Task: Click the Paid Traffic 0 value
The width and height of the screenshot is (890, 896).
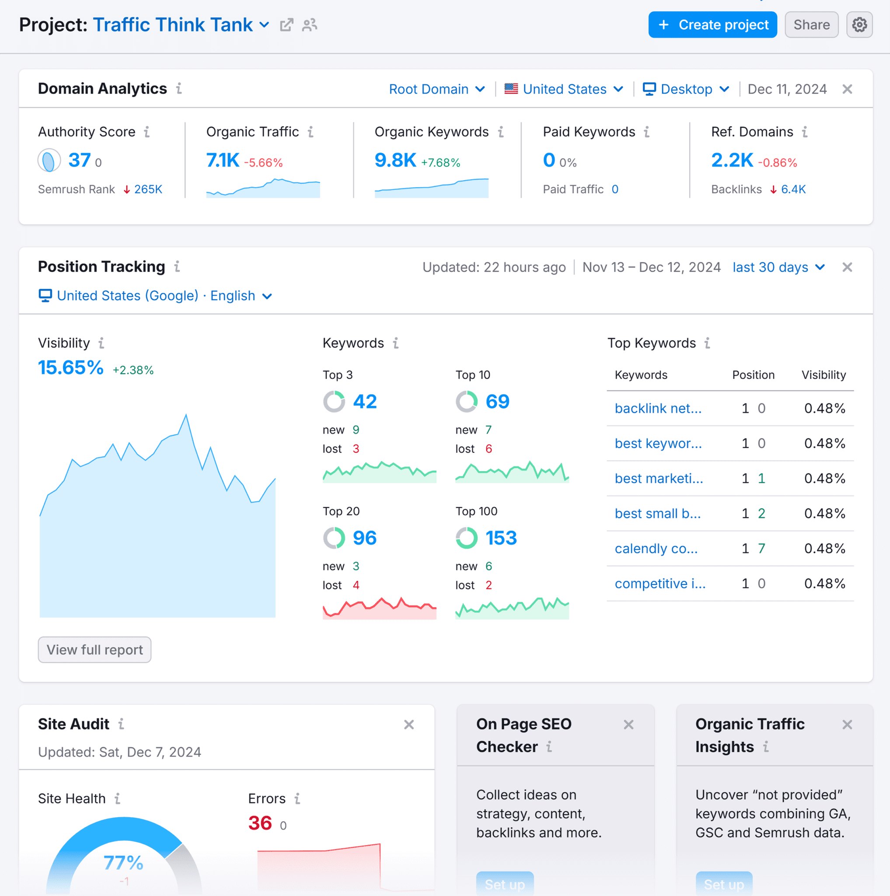Action: [614, 189]
